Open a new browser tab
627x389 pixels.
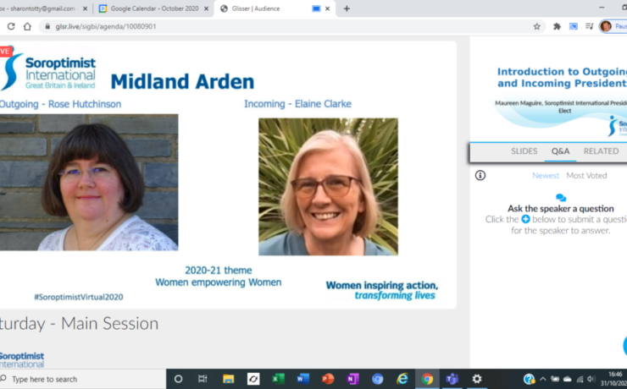click(x=347, y=8)
